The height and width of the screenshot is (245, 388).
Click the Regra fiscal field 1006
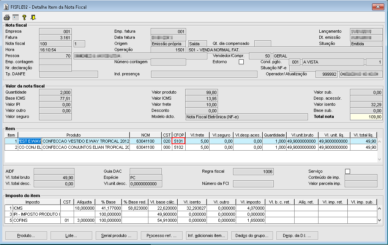coord(253,171)
